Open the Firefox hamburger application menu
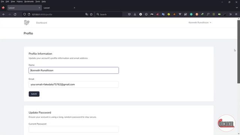 (236, 14)
